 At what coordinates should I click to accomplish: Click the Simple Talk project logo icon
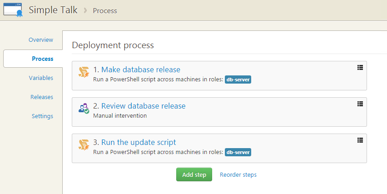[x=13, y=10]
